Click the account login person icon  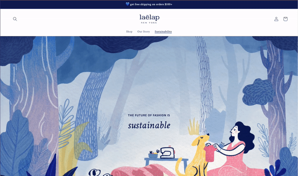coord(276,19)
